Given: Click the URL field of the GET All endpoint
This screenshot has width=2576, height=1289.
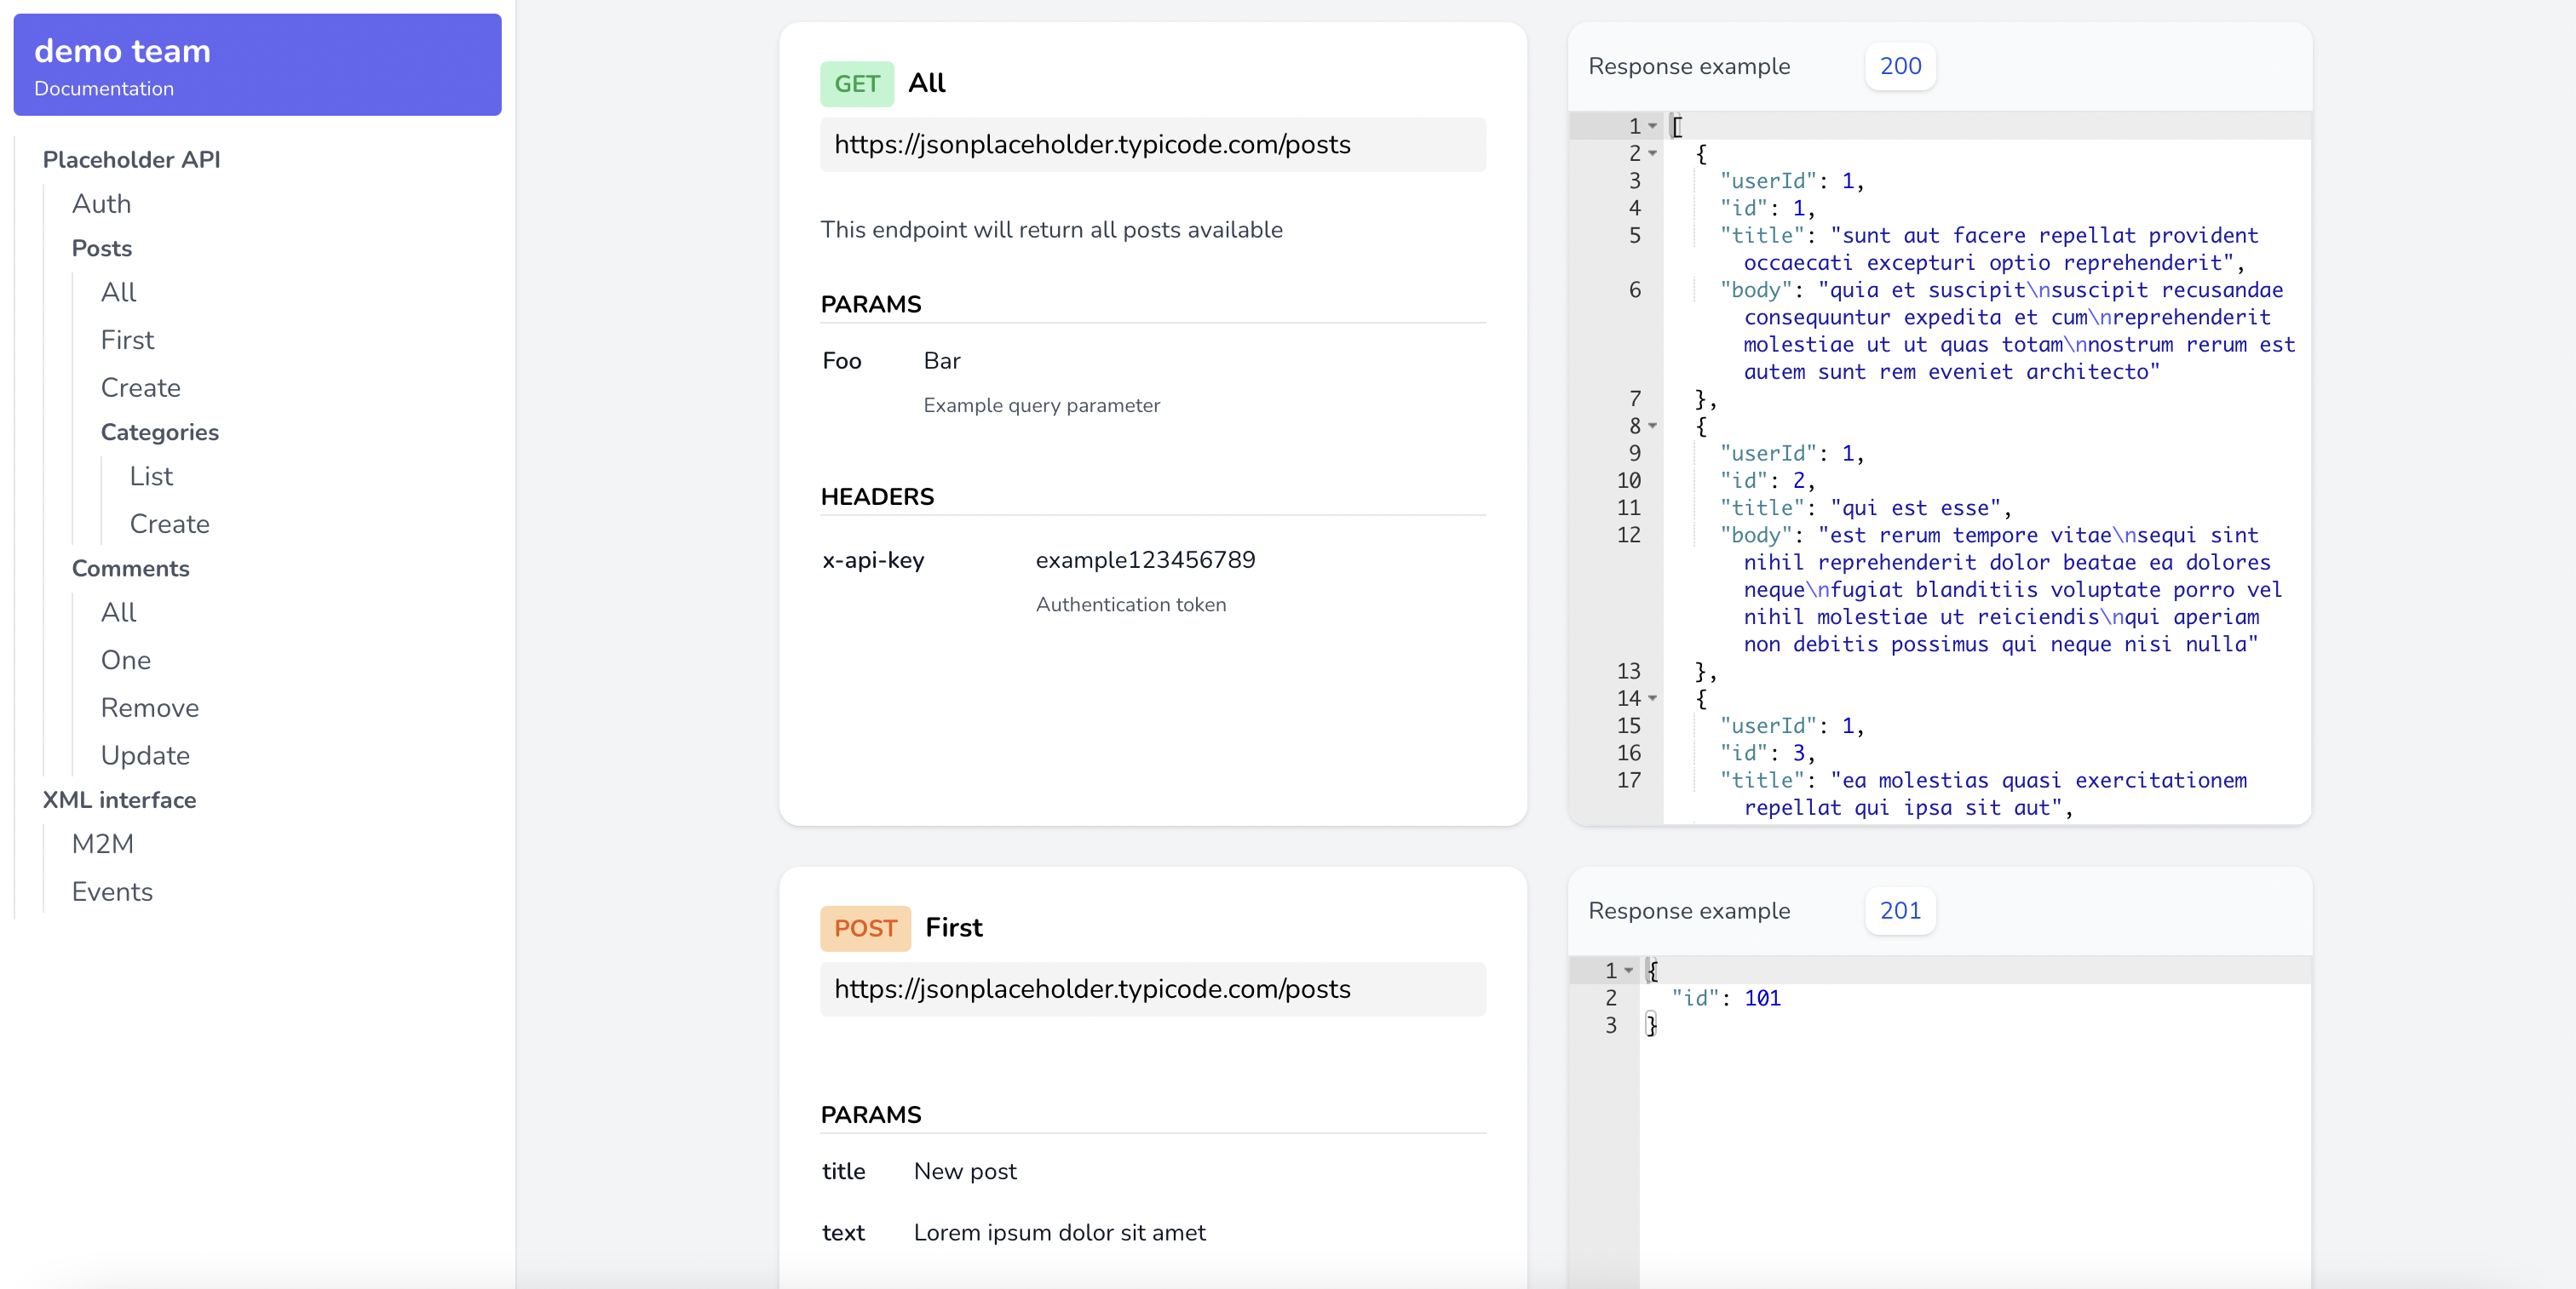Looking at the screenshot, I should coord(1153,145).
